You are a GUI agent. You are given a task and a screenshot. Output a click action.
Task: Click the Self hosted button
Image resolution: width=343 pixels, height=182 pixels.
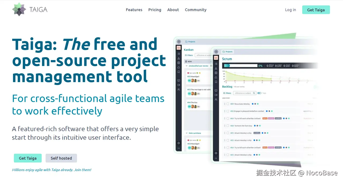(61, 158)
